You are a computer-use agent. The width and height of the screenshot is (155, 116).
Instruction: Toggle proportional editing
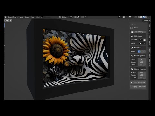(83, 17)
